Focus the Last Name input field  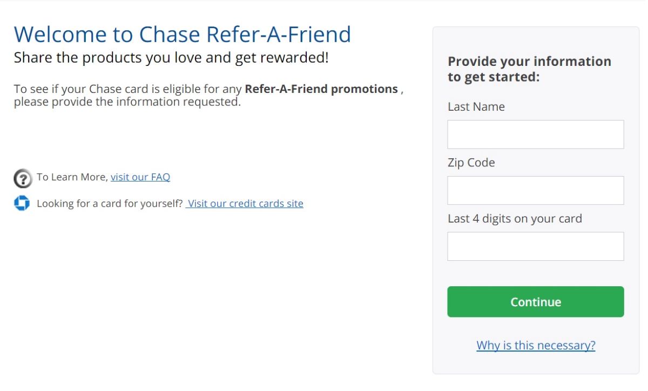pos(535,134)
